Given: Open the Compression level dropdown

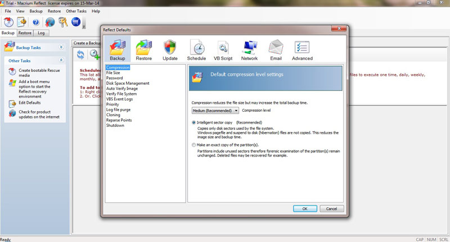Looking at the screenshot, I should point(215,111).
